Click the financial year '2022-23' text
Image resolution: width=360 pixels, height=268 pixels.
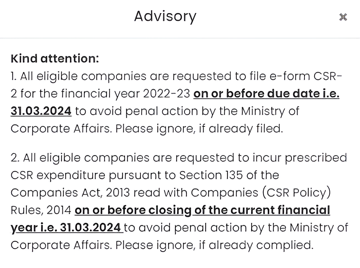(167, 94)
